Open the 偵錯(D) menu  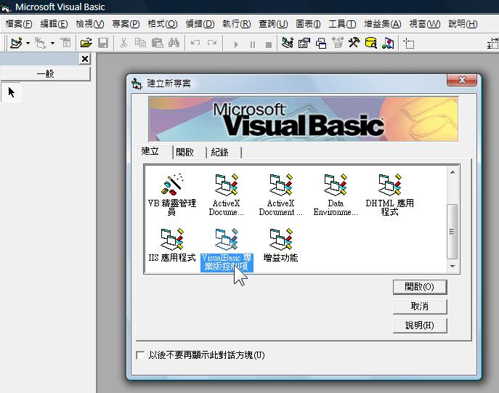coord(200,24)
